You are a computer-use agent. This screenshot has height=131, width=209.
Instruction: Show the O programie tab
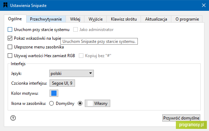187,19
